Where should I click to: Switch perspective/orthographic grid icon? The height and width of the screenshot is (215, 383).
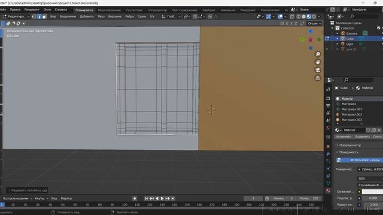pyautogui.click(x=318, y=78)
